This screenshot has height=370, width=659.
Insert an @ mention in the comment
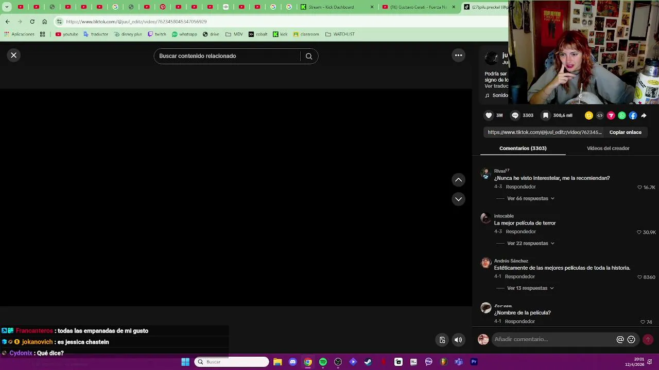(x=620, y=339)
